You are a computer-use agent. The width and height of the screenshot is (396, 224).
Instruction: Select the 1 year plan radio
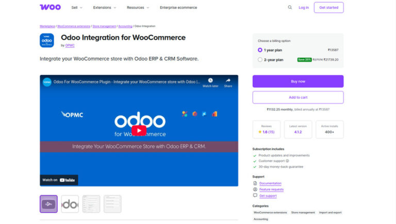tap(260, 50)
